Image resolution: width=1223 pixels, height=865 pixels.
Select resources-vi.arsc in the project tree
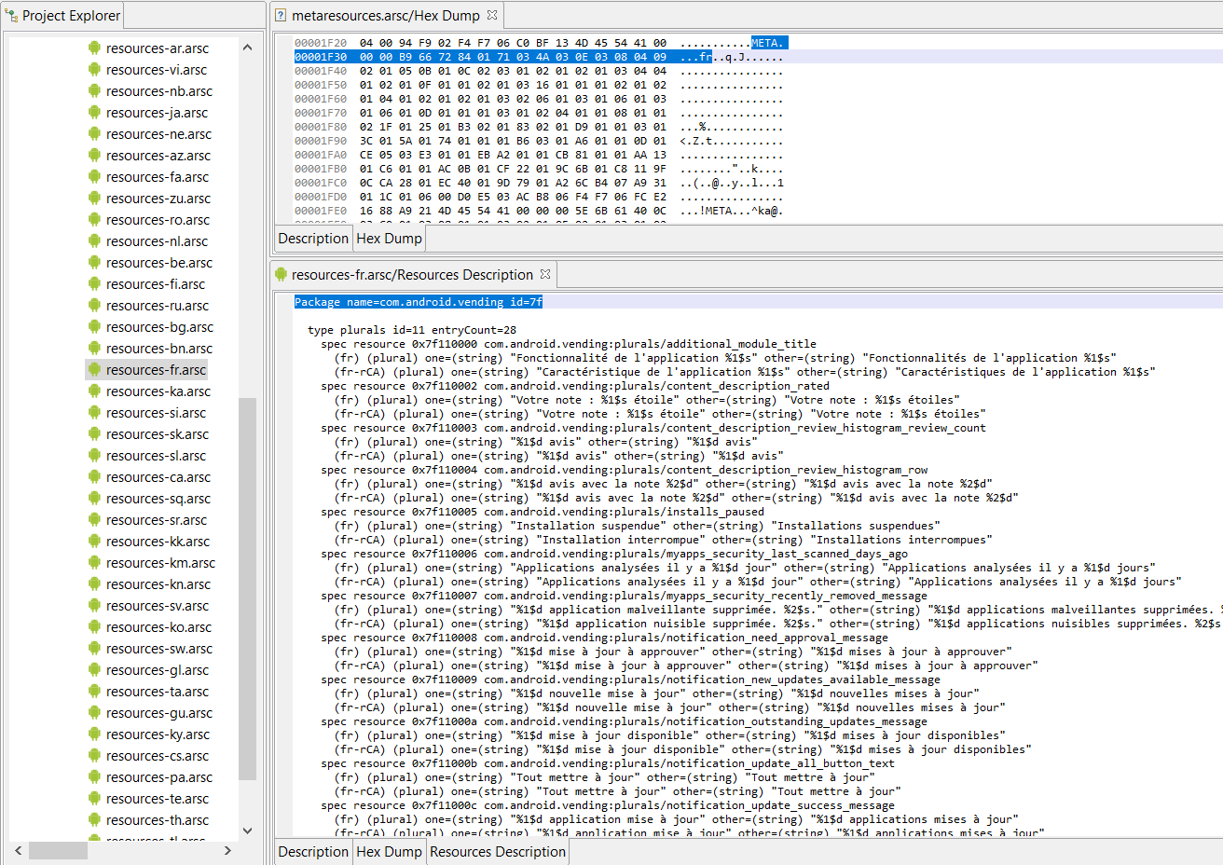157,70
